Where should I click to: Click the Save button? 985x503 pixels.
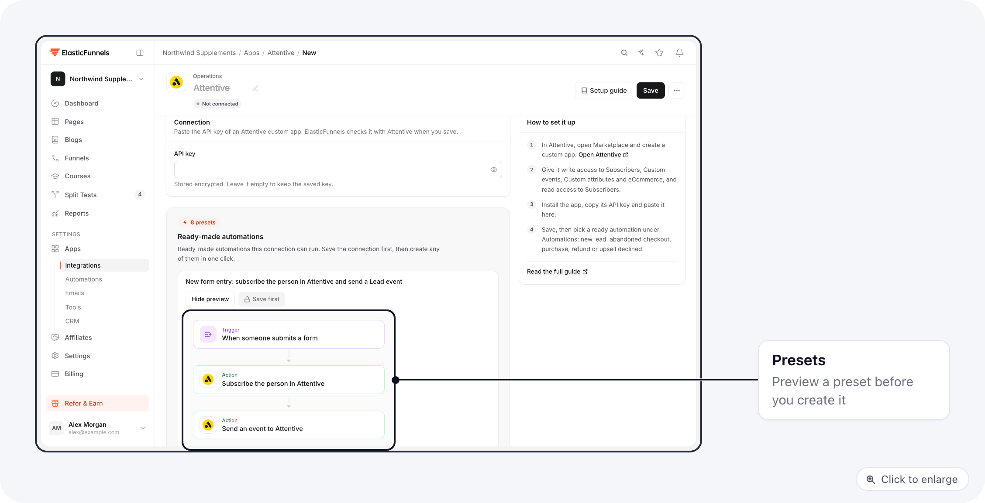click(x=651, y=91)
